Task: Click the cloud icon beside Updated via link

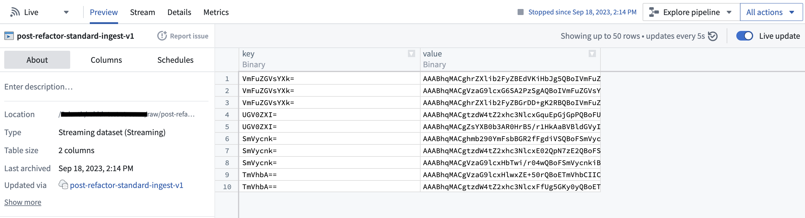Action: click(63, 185)
